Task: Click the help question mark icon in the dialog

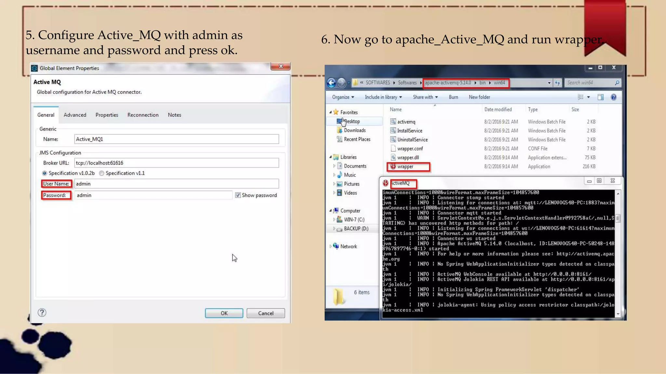Action: click(42, 313)
